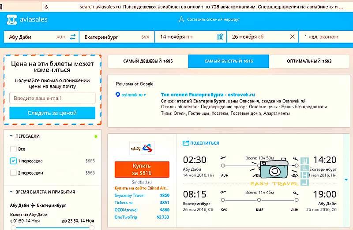Viewport: 353px width, 230px height.
Task: Click departure time 02:30
Action: [x=195, y=160]
